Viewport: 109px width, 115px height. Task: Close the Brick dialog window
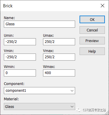(x=103, y=6)
